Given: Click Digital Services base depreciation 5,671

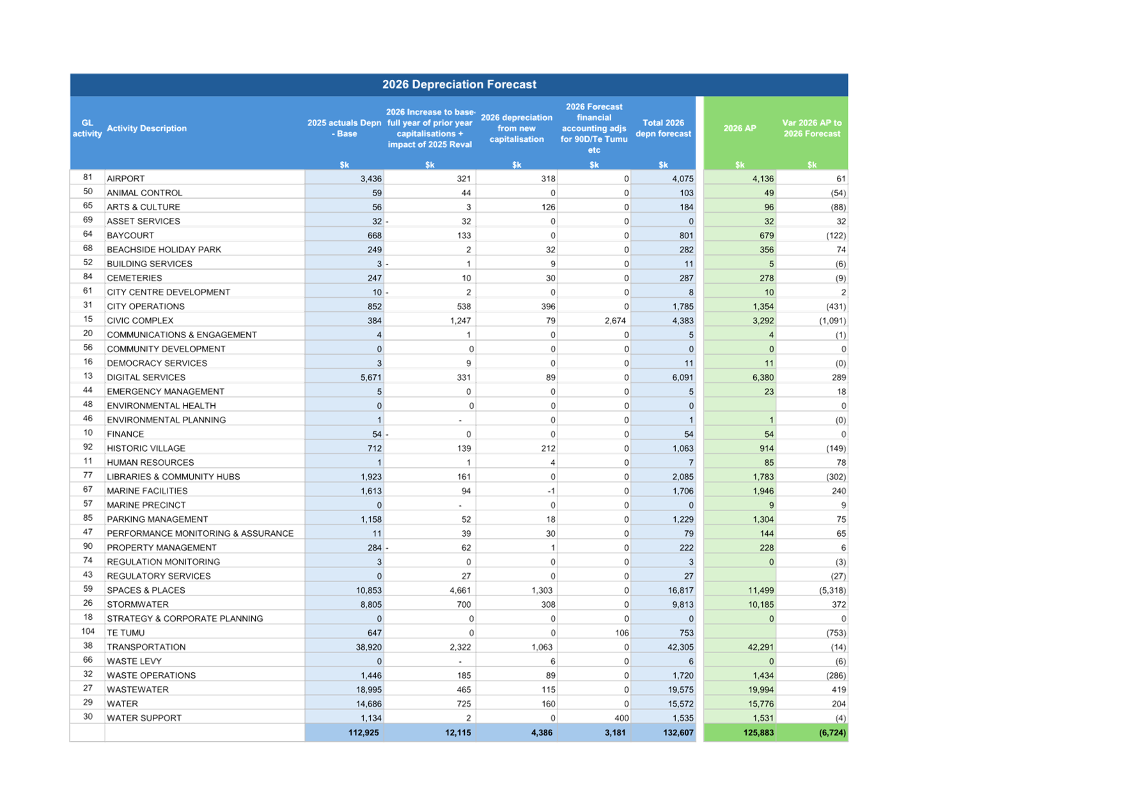Looking at the screenshot, I should click(370, 377).
